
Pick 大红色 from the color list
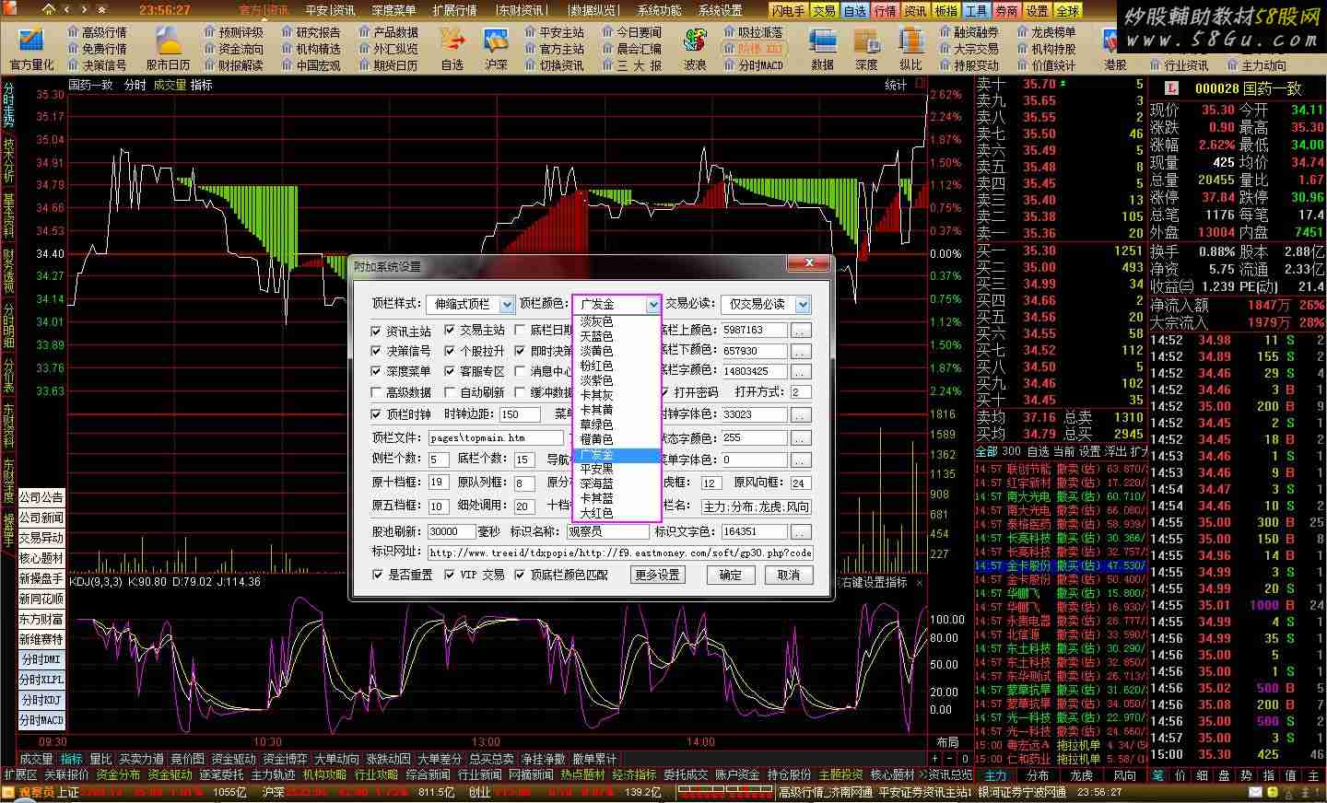pos(617,513)
